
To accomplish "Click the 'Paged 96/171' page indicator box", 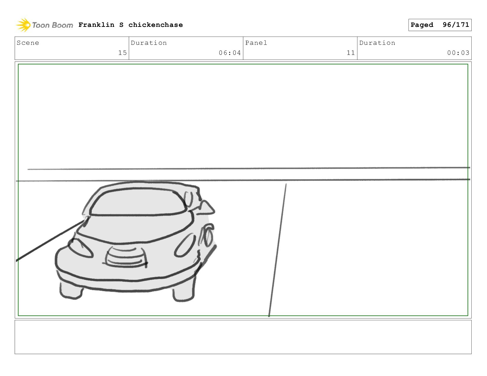I will click(x=440, y=25).
